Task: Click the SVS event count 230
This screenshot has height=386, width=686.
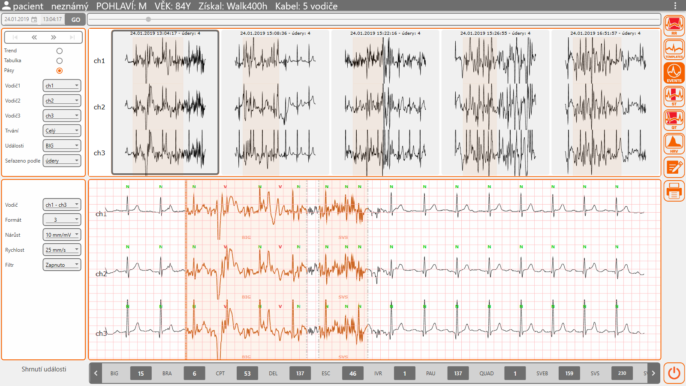Action: (622, 373)
